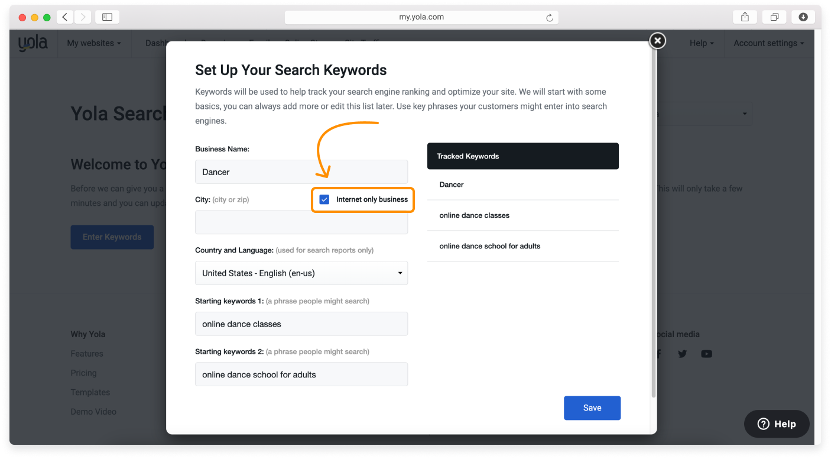
Task: Open the Safari share icon
Action: pos(745,17)
